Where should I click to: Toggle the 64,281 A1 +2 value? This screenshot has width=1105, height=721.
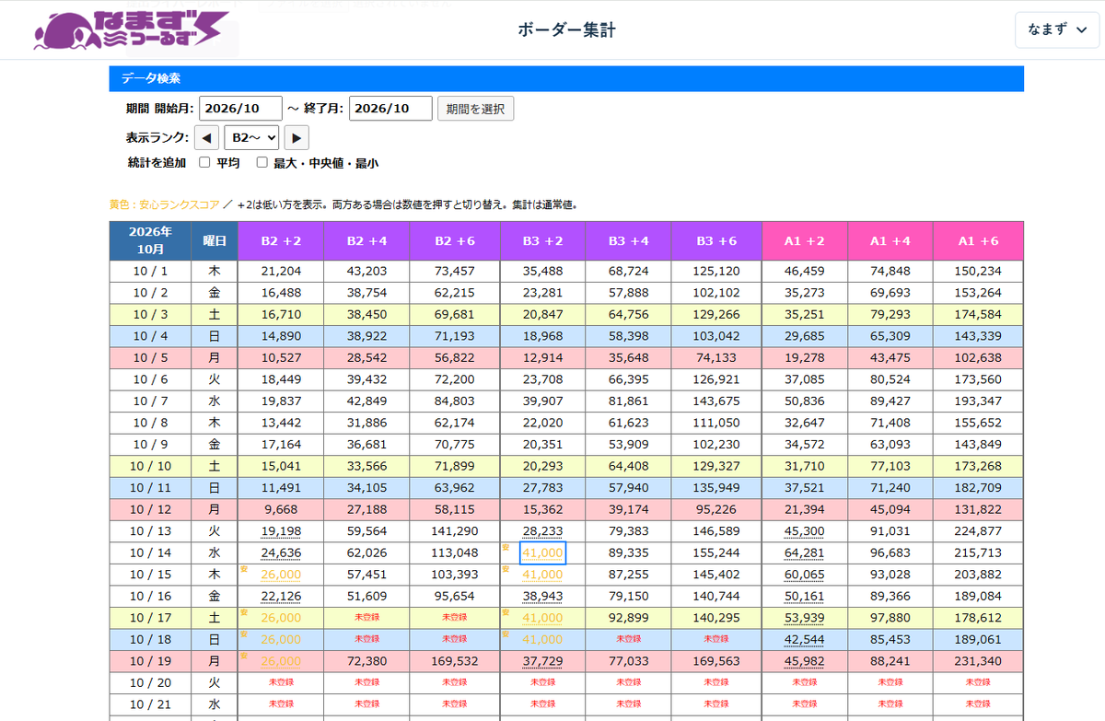[805, 552]
